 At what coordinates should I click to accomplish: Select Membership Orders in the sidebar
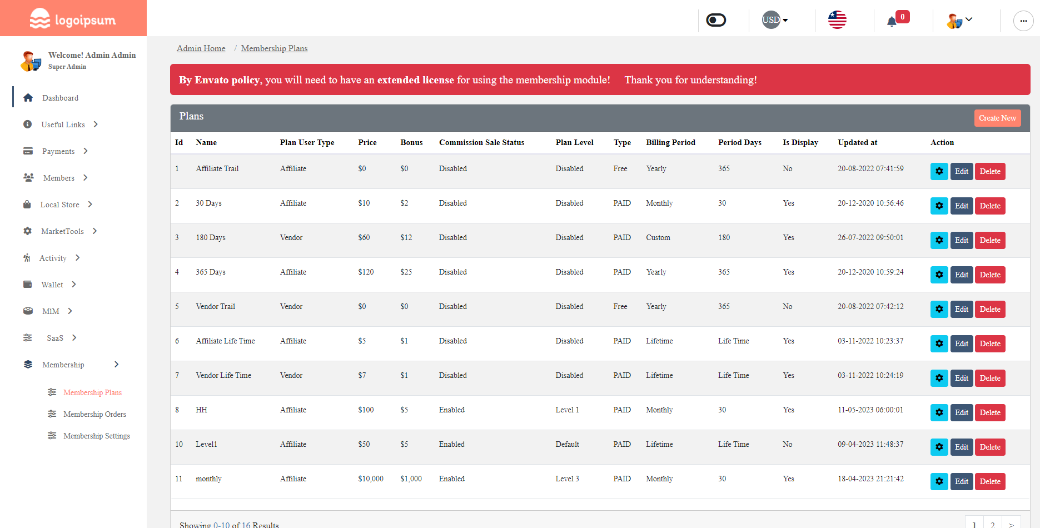(x=94, y=414)
